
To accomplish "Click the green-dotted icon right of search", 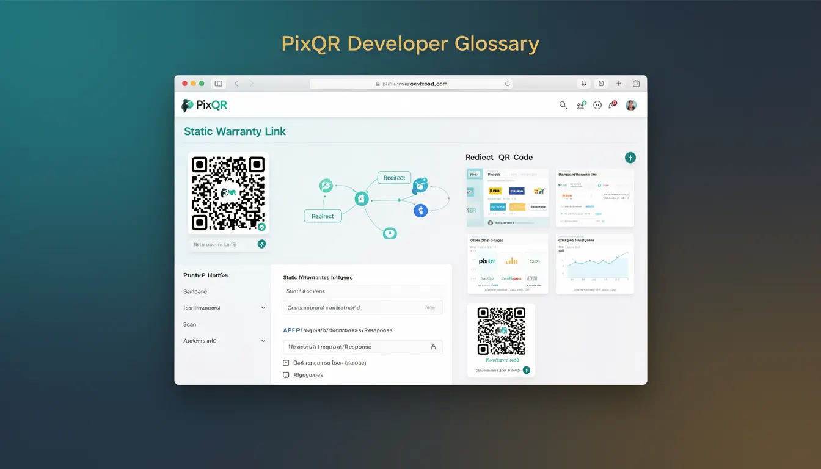I will (581, 105).
